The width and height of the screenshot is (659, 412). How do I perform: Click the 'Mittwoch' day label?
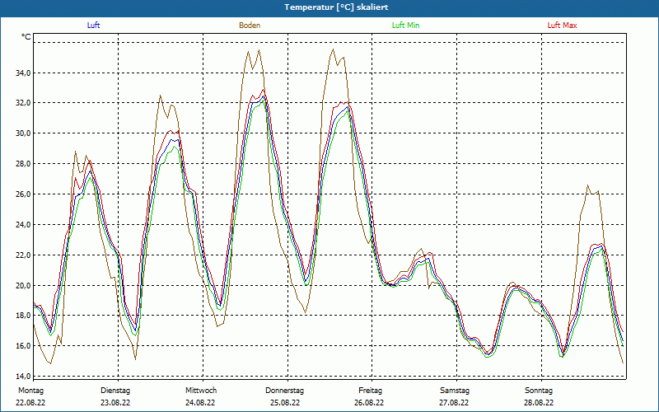pyautogui.click(x=201, y=391)
